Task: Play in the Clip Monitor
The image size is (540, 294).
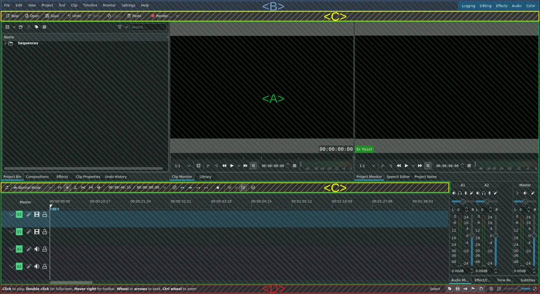Action: pos(232,165)
